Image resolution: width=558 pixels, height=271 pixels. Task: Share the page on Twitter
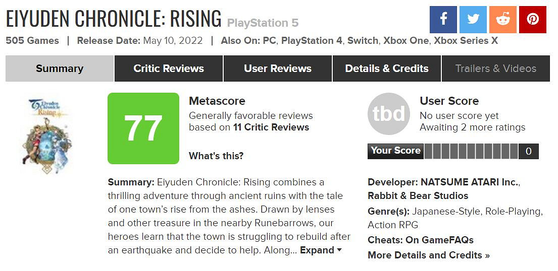(x=473, y=20)
